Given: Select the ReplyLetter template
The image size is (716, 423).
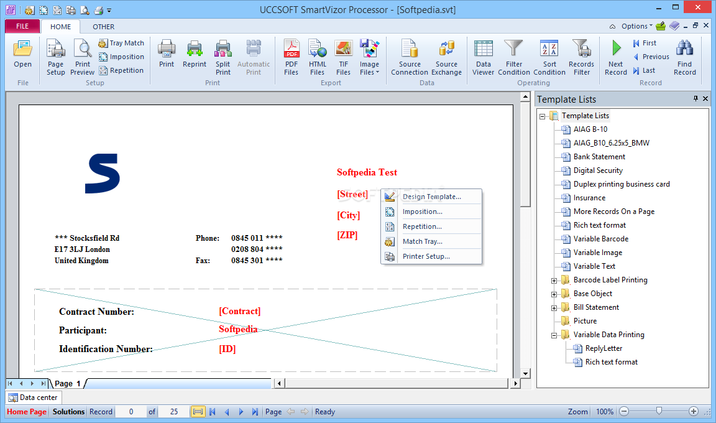Looking at the screenshot, I should click(604, 348).
